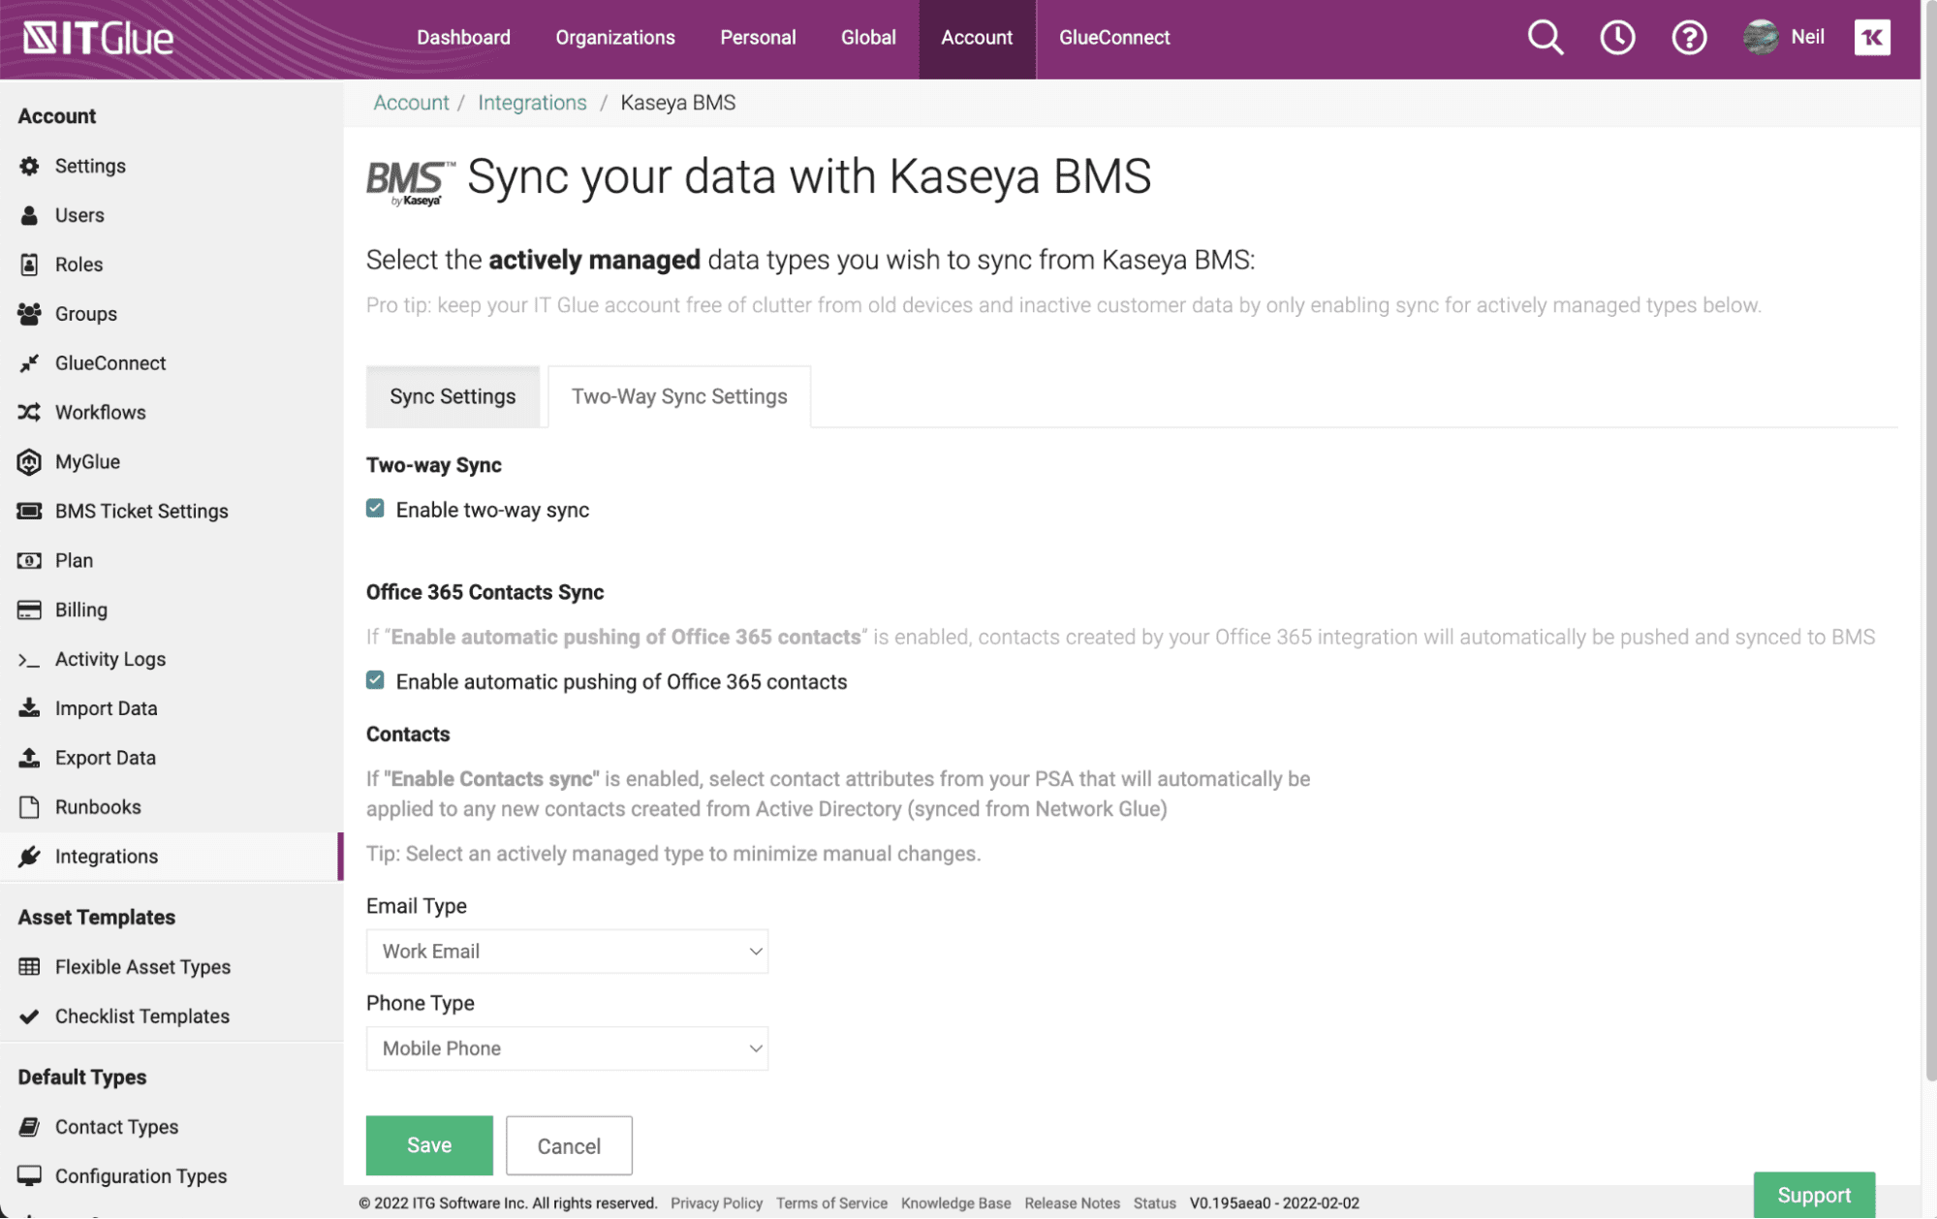1937x1219 pixels.
Task: Uncheck automatic pushing of Office 365 contacts
Action: pyautogui.click(x=375, y=680)
